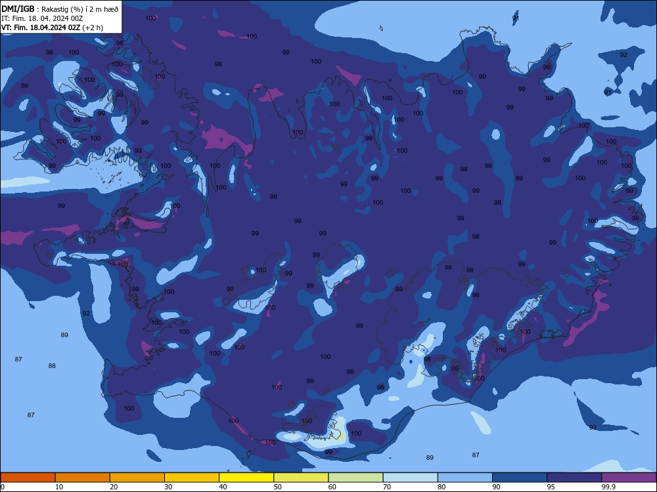This screenshot has height=492, width=657.
Task: Click the '50' legend scale label
Action: click(277, 487)
